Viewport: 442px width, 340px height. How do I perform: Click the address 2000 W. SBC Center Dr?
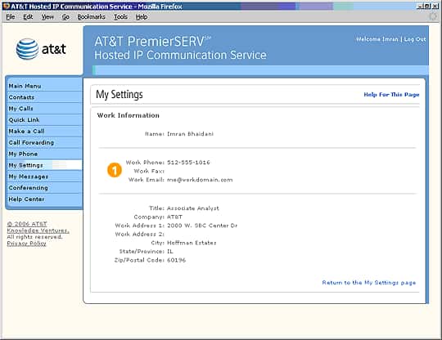(x=202, y=226)
